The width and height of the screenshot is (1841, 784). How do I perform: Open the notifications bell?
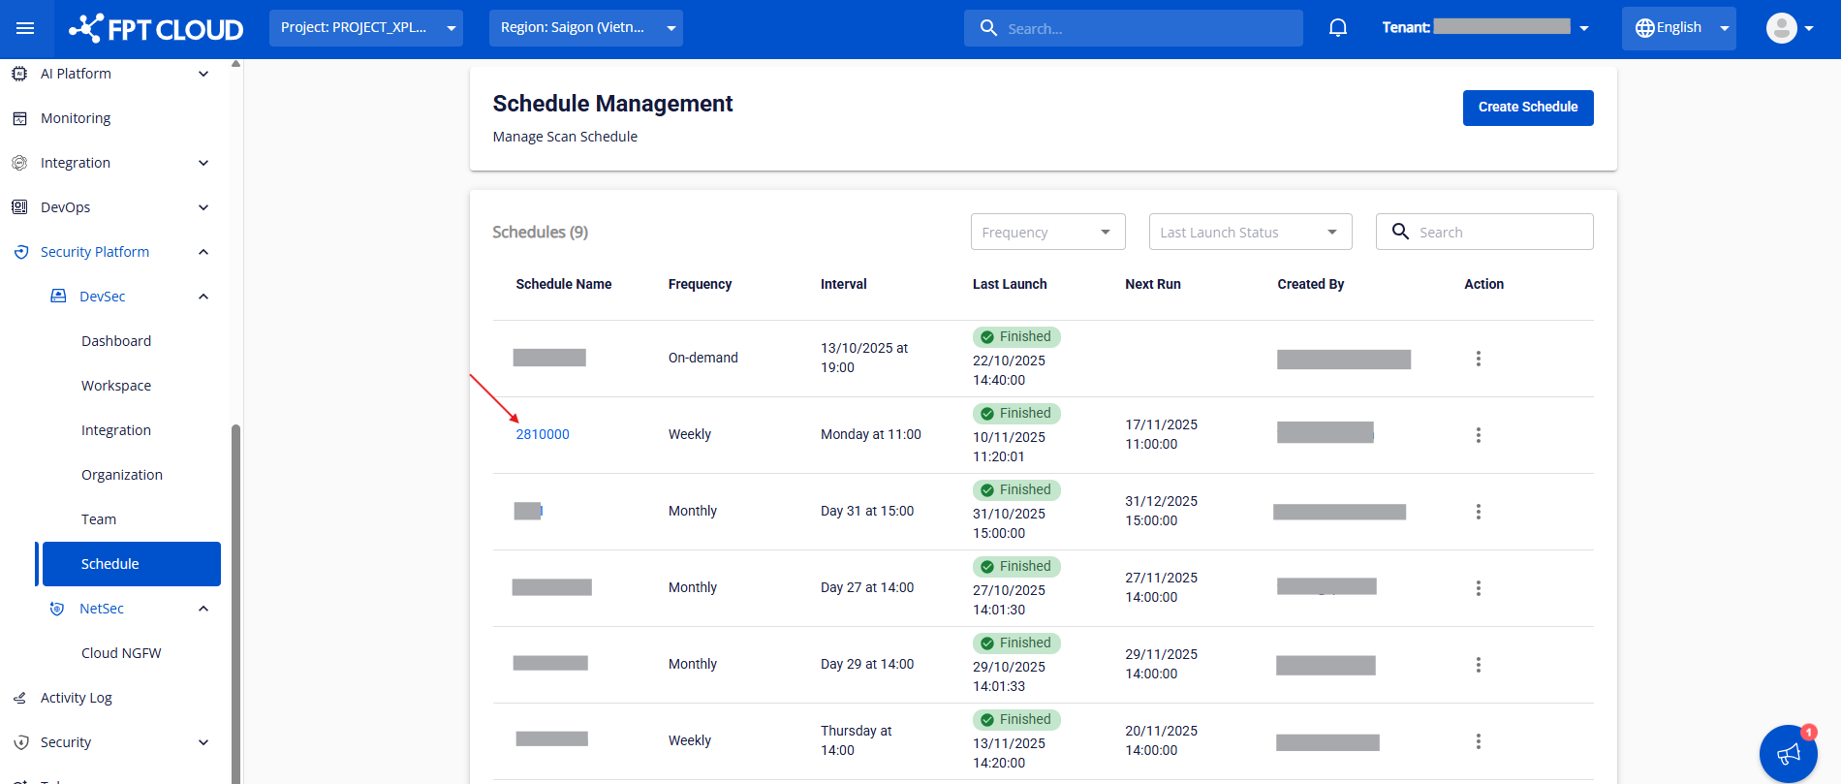point(1337,28)
